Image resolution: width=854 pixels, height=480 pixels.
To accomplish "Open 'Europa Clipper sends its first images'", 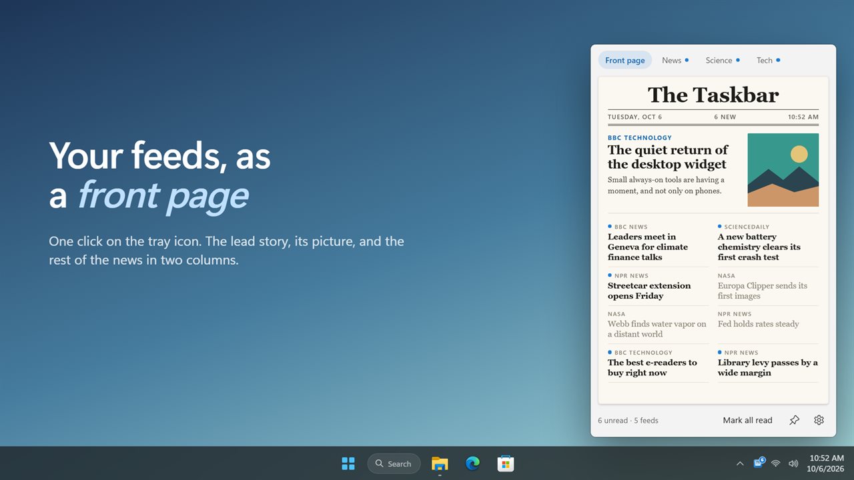I will (x=763, y=291).
